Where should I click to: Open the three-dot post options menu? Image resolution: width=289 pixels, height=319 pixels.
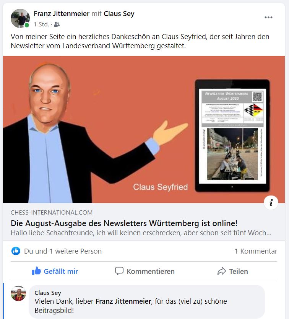point(268,18)
